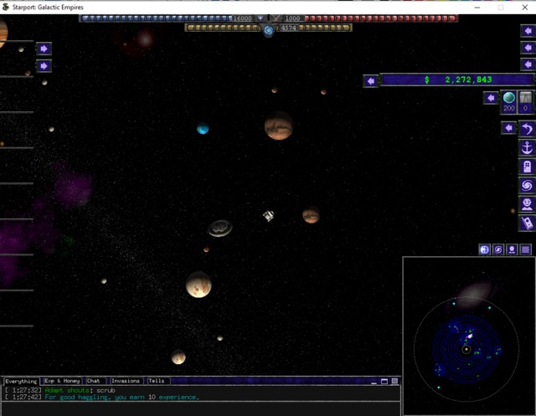Open the handheld communicator phone icon
The image size is (536, 416).
tap(527, 223)
